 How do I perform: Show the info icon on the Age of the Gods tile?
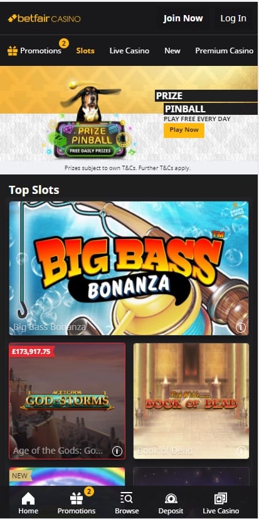pyautogui.click(x=117, y=451)
